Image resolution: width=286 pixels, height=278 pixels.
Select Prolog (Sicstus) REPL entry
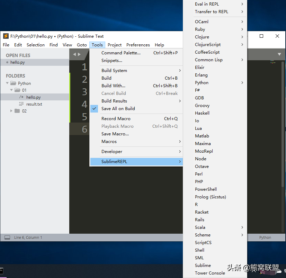coord(215,197)
